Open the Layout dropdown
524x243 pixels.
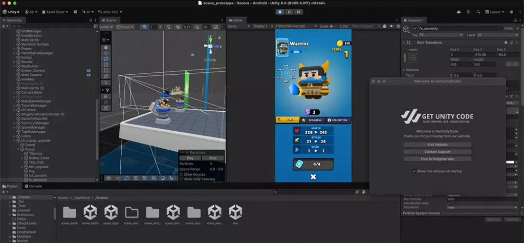pos(494,12)
